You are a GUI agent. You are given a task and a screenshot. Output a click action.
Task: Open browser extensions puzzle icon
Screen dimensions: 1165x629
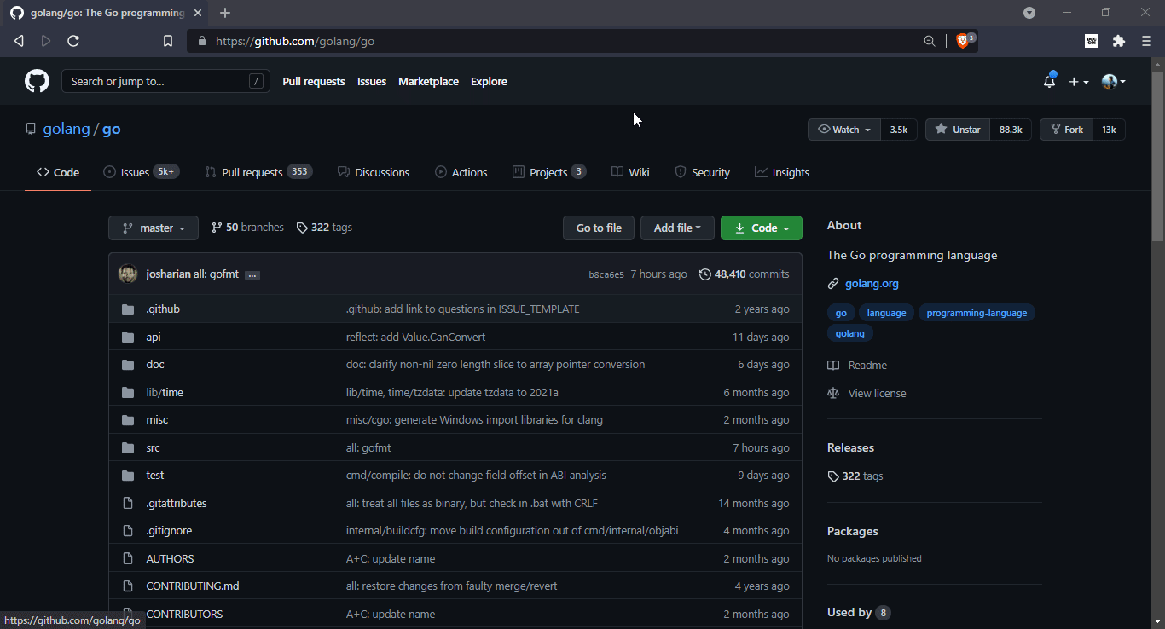click(1119, 41)
